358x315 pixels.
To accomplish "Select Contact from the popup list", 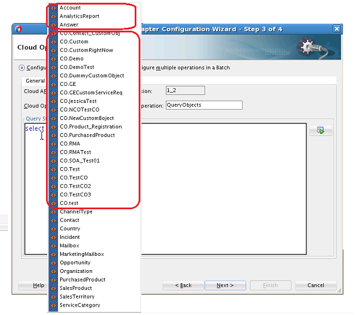I will coord(70,220).
